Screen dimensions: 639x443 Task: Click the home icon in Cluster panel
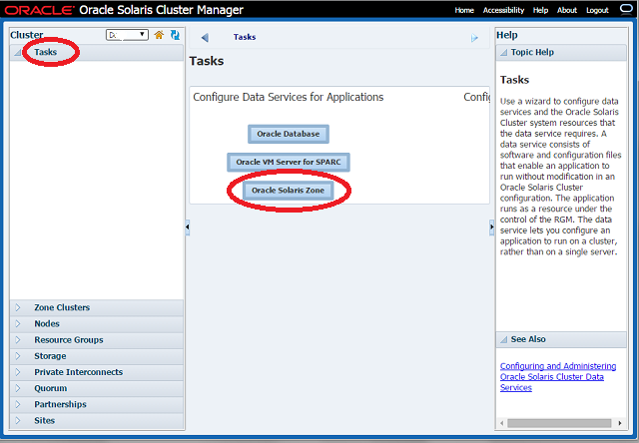tap(159, 35)
